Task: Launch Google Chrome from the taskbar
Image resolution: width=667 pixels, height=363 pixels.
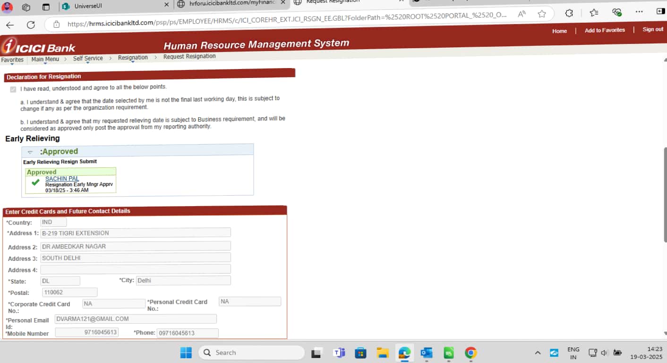Action: 470,353
